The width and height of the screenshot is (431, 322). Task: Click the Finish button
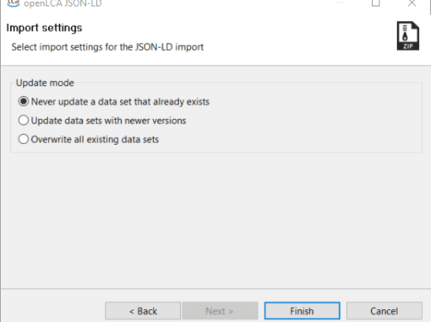pos(302,311)
